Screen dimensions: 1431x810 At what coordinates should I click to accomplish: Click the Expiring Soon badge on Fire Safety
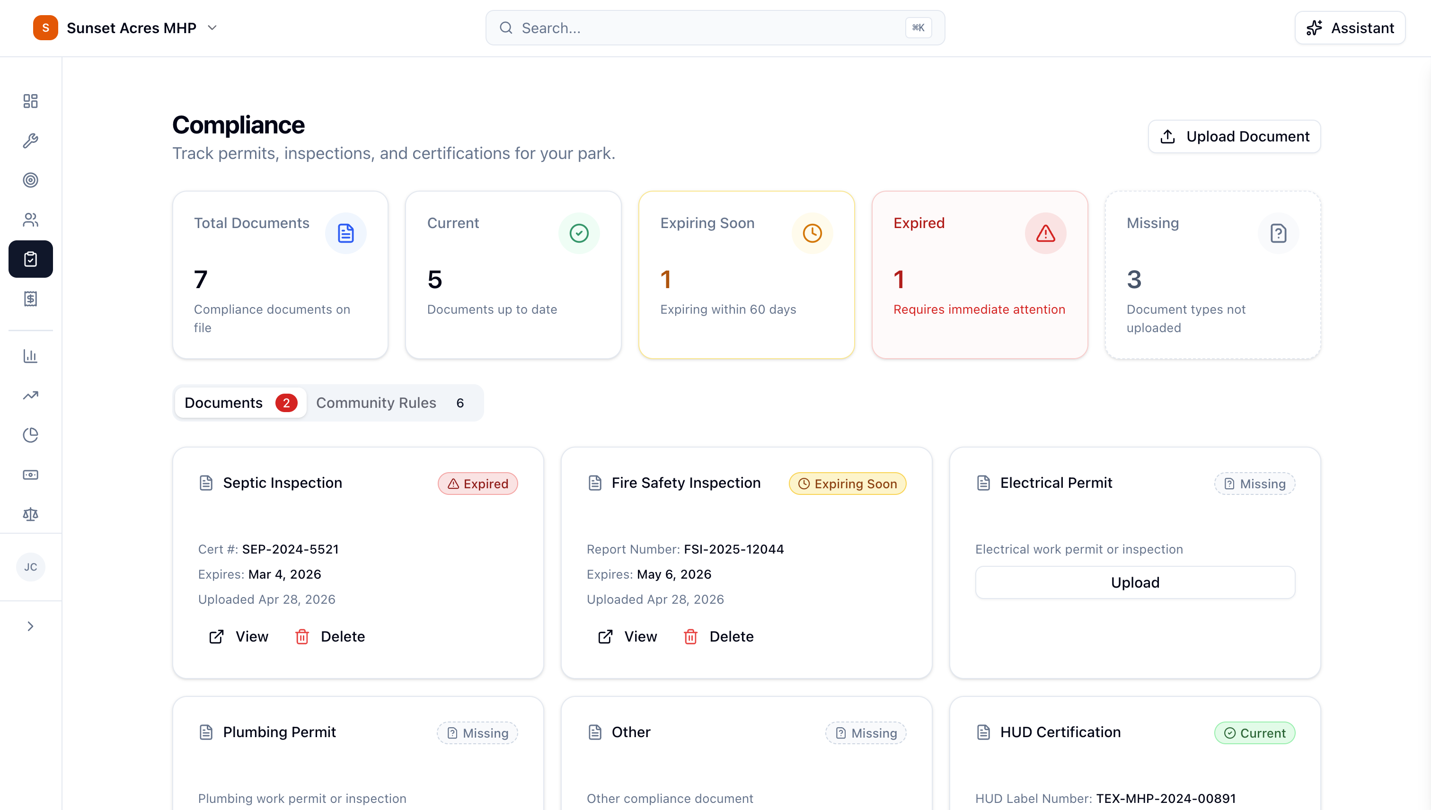coord(848,484)
